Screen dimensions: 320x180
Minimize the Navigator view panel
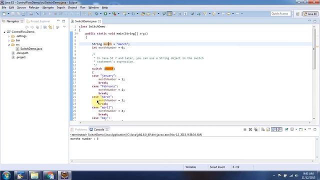point(58,21)
